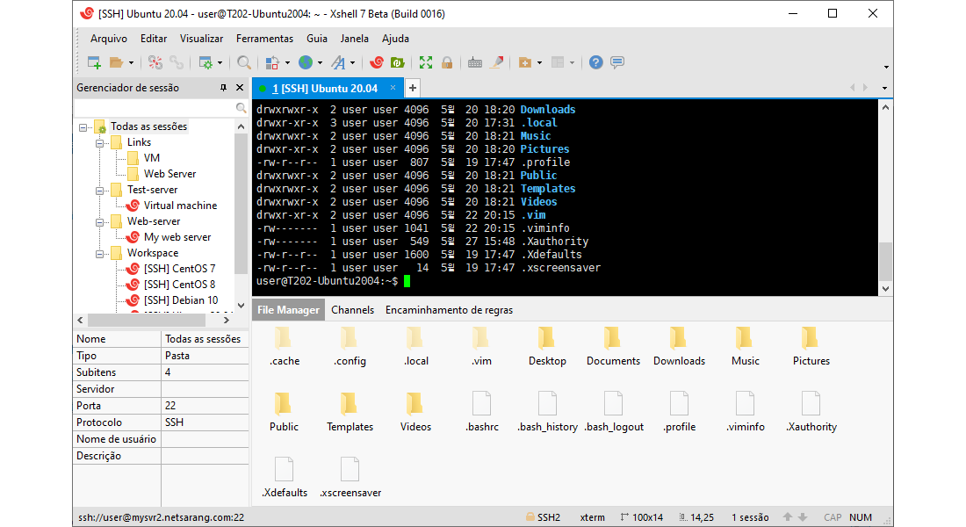The height and width of the screenshot is (527, 966).
Task: Select the Templates folder in File Manager
Action: [350, 412]
